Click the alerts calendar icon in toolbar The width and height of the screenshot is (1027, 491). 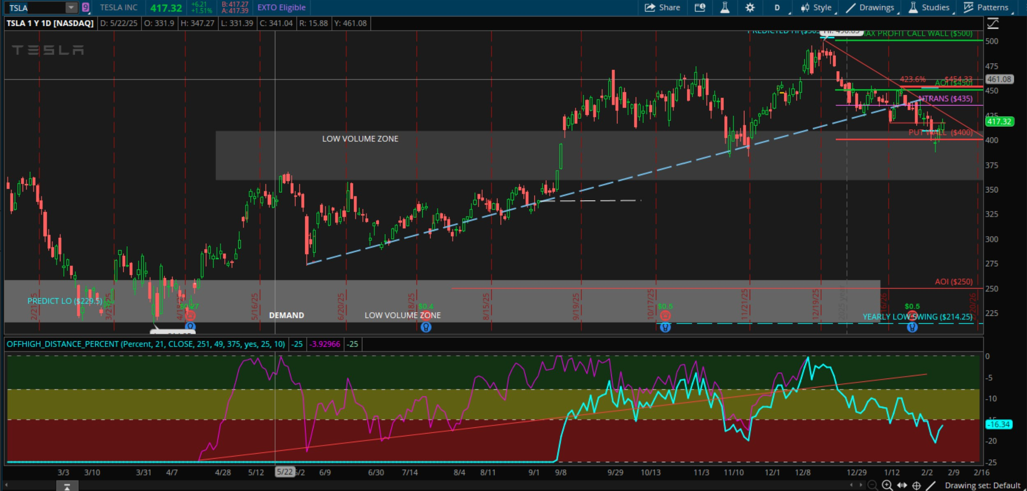pos(700,7)
